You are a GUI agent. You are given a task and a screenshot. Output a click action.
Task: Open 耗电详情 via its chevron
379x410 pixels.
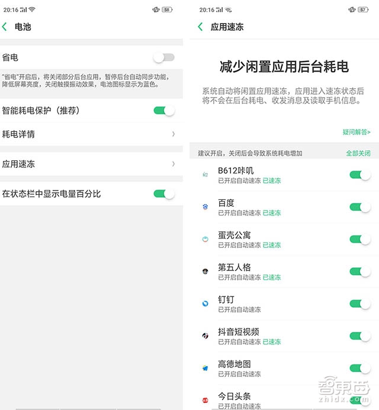[174, 134]
